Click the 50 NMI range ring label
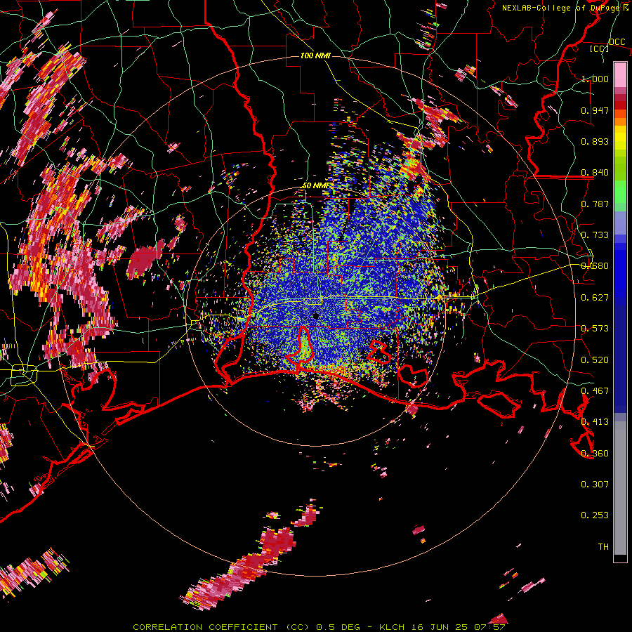This screenshot has width=632, height=632. 315,185
